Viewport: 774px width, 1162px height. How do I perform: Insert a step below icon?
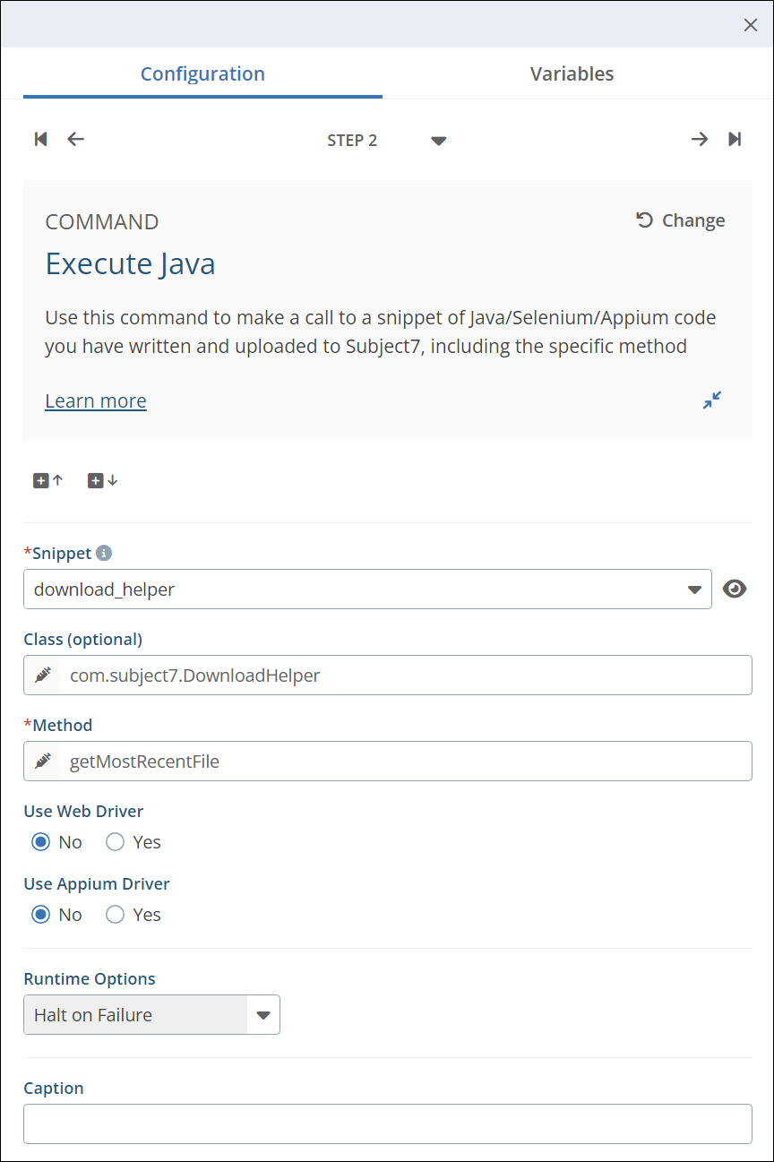point(102,481)
